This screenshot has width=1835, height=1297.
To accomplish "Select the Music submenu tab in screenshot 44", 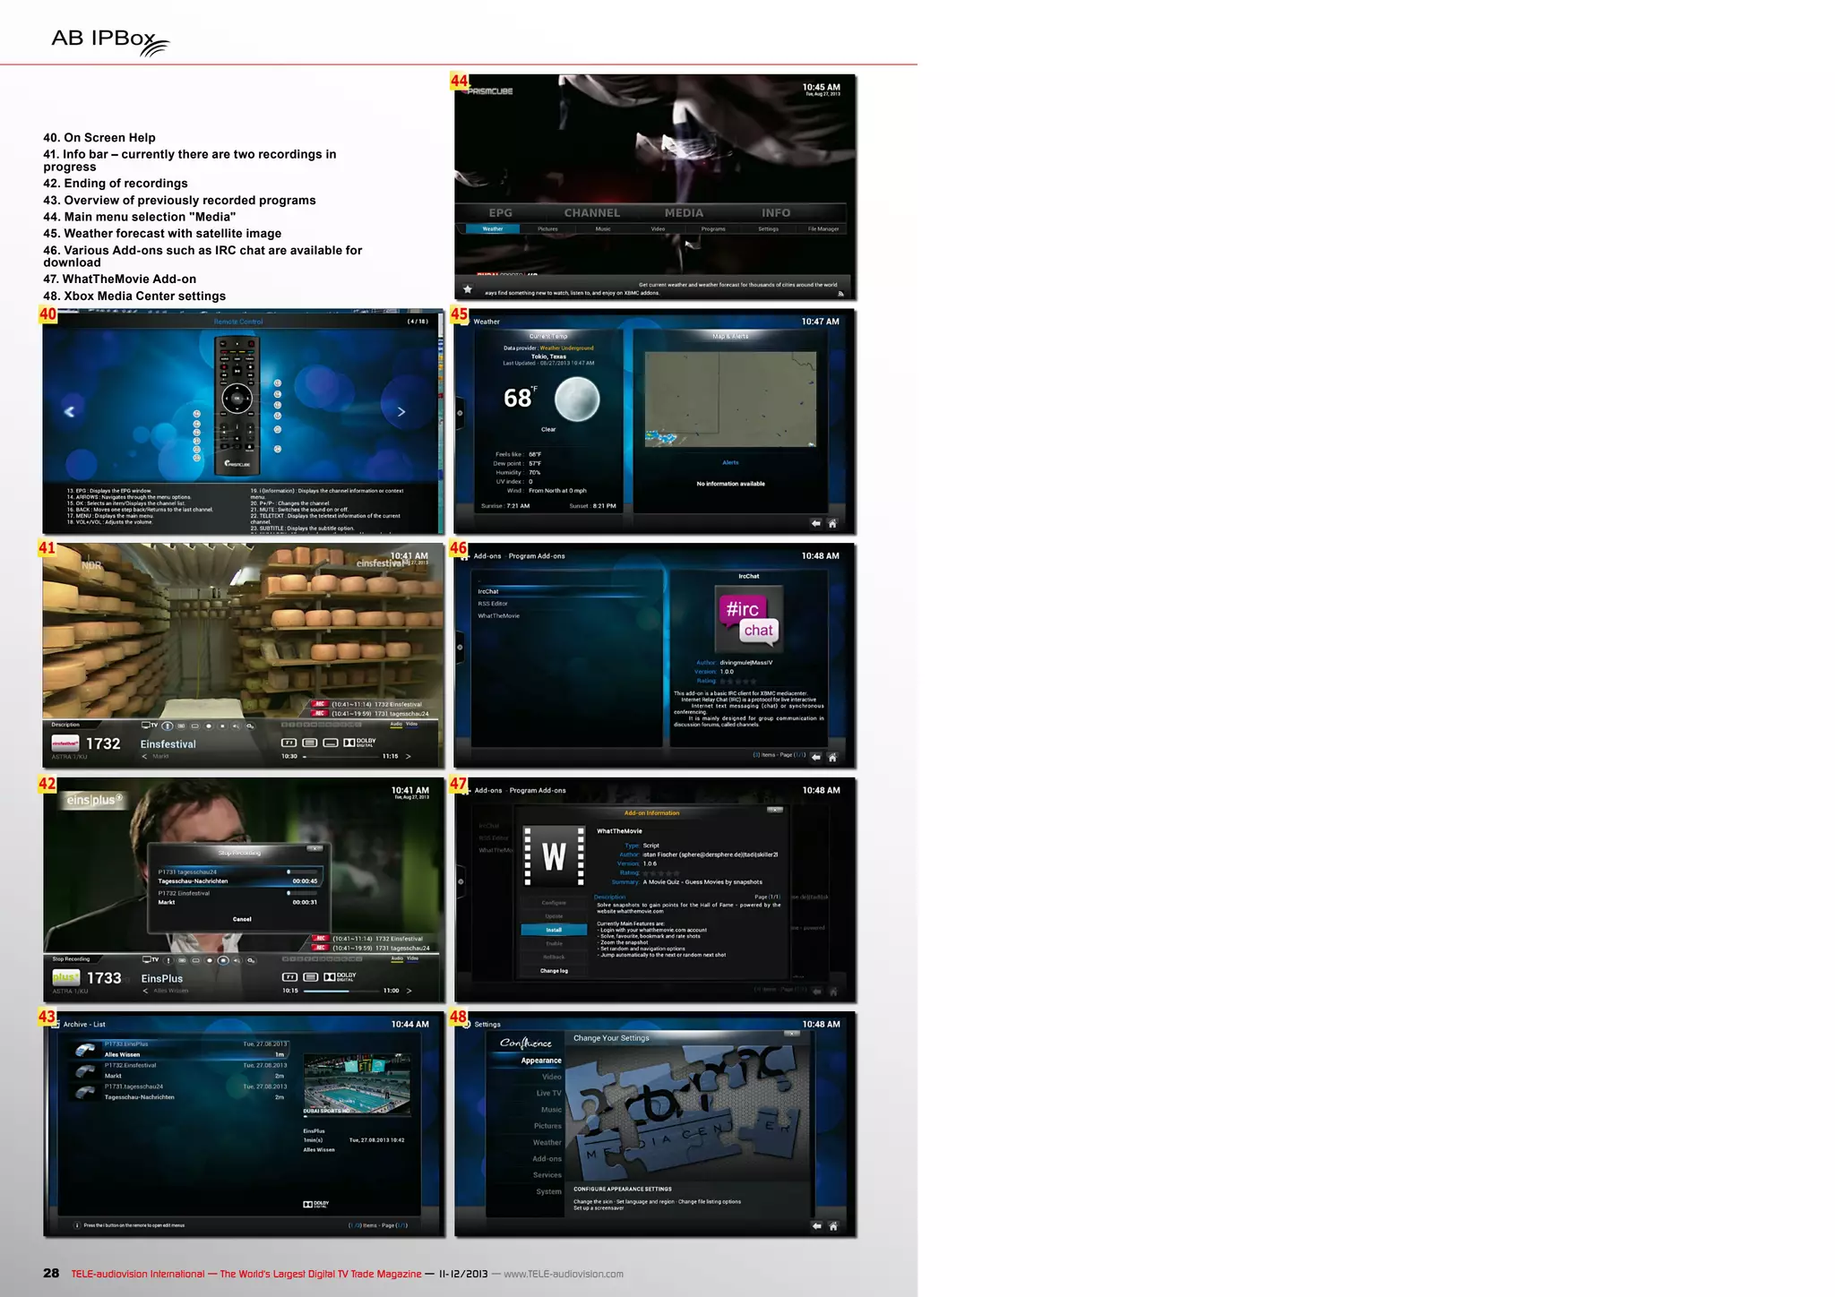I will point(603,229).
